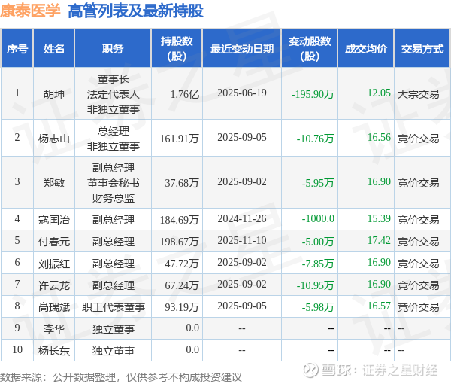451x384 pixels.
Task: Click the change value -5.00万
Action: tap(318, 242)
